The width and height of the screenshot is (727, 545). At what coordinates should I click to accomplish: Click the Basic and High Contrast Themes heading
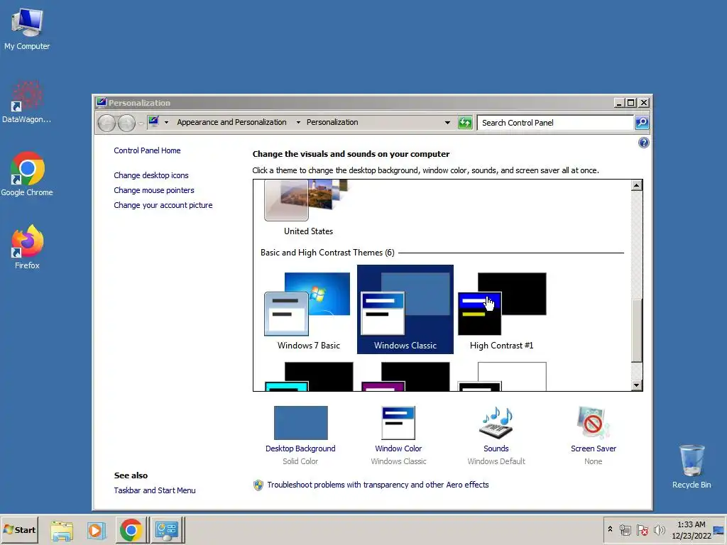click(327, 253)
